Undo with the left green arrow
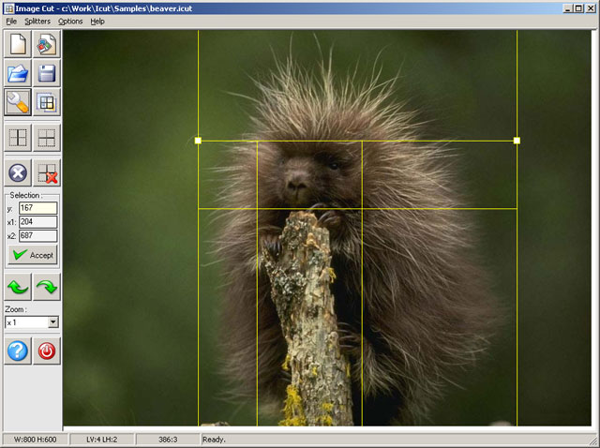The height and width of the screenshot is (448, 600). click(x=18, y=287)
